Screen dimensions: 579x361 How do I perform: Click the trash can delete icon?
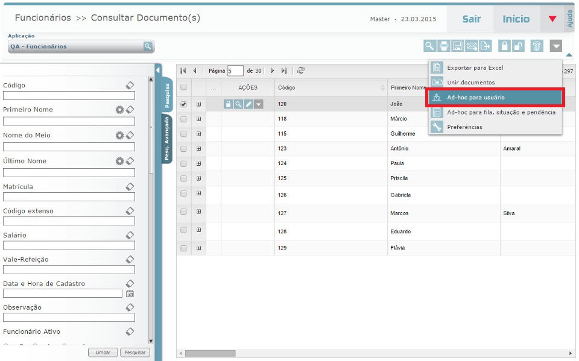click(537, 46)
